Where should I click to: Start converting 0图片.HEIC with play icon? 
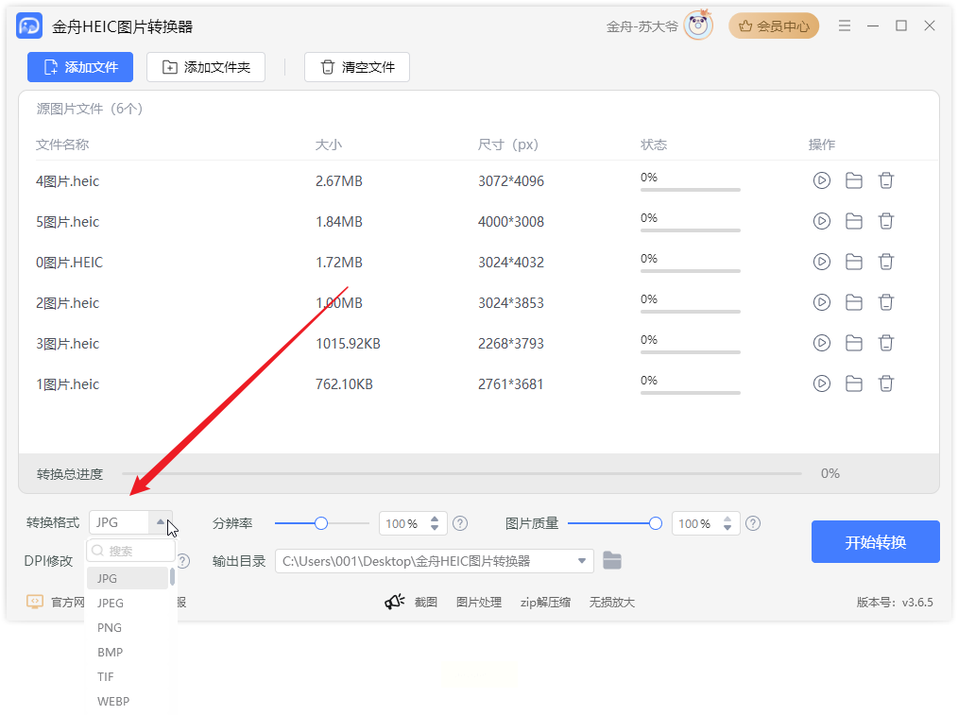(x=822, y=262)
